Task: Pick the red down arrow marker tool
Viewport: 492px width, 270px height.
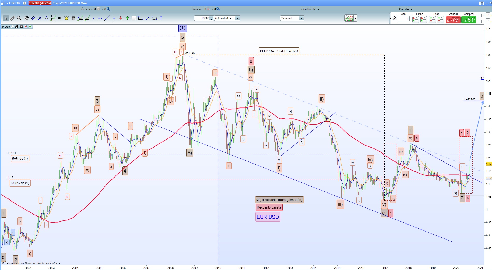Action: (121, 18)
